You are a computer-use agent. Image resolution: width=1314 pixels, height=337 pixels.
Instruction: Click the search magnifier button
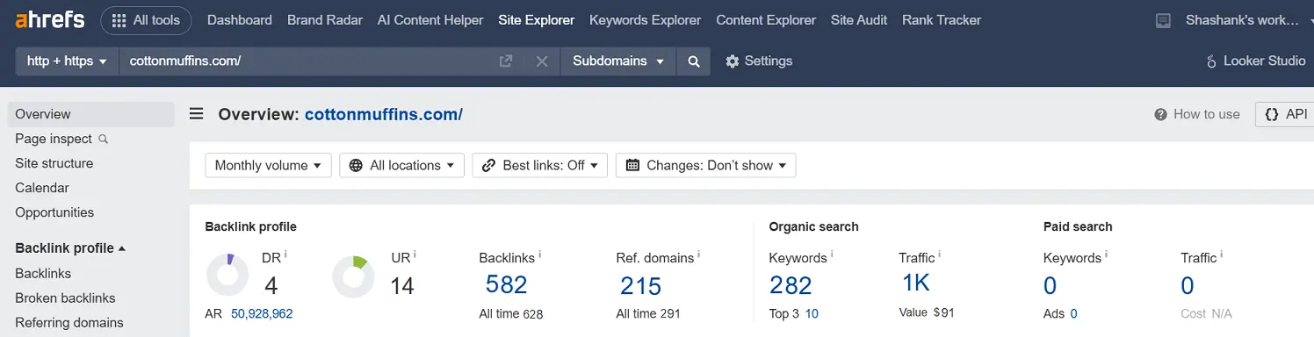pos(693,61)
